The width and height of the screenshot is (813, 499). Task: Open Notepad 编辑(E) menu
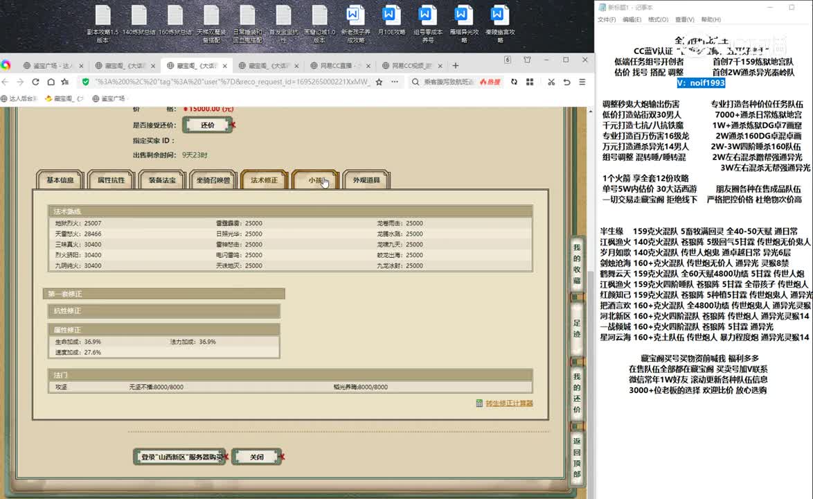coord(632,19)
